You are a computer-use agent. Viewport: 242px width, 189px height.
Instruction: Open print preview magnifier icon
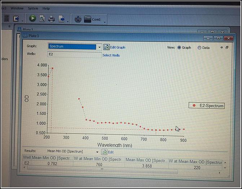coord(42,18)
